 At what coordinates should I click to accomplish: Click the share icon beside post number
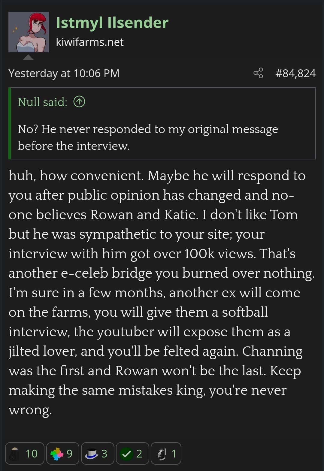tap(258, 73)
